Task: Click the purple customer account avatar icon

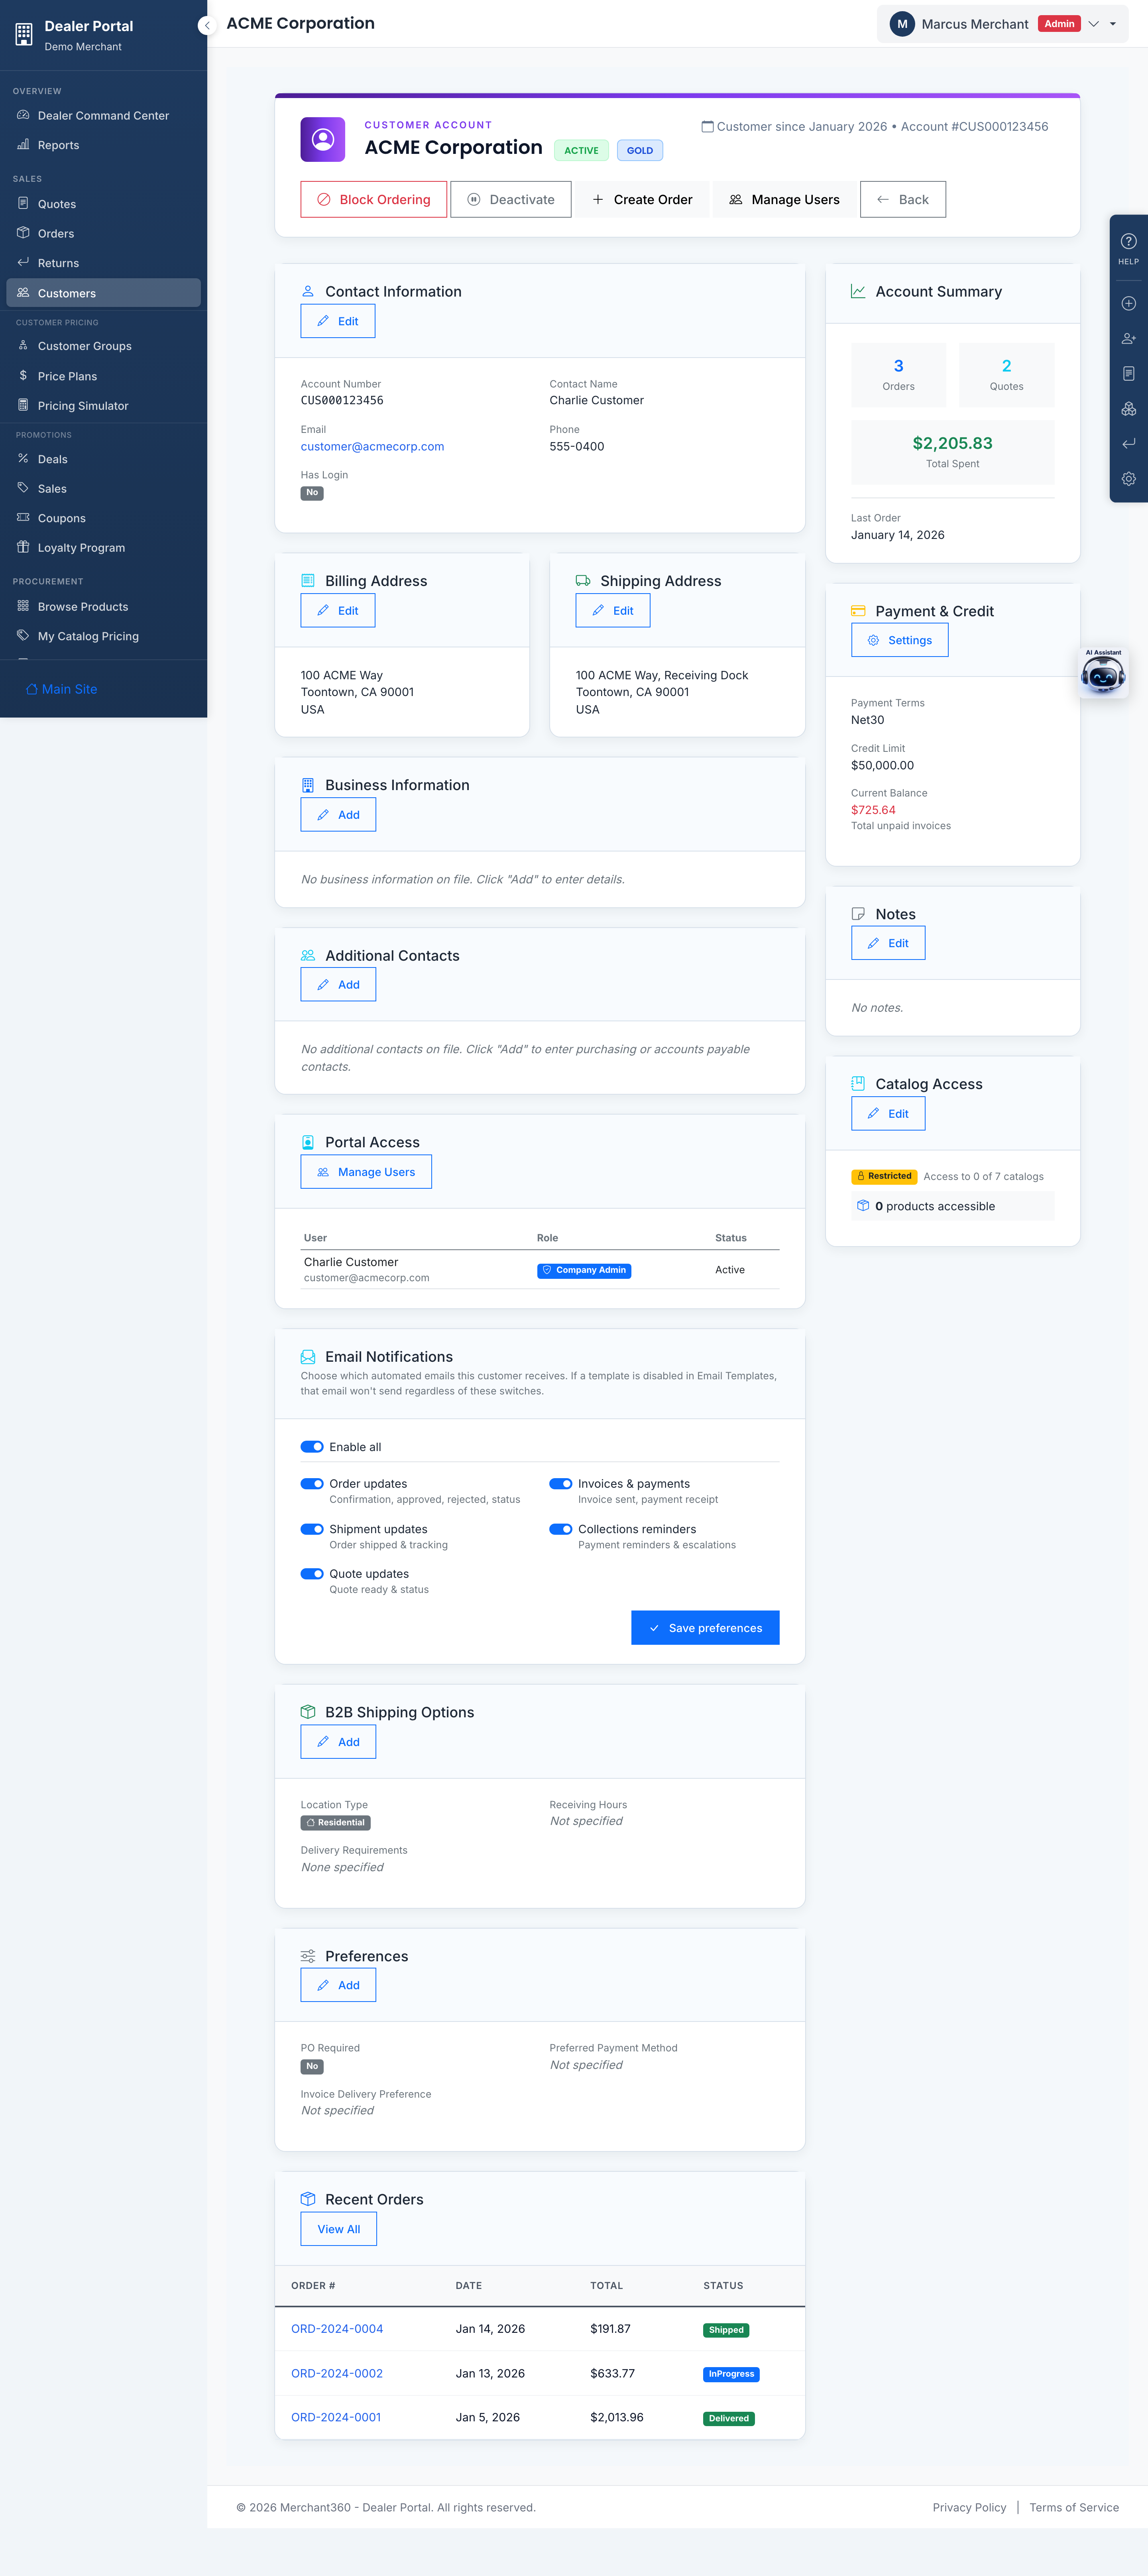Action: pos(322,139)
